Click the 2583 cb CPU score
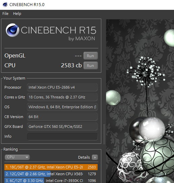The height and width of the screenshot is (183, 174). (x=71, y=65)
